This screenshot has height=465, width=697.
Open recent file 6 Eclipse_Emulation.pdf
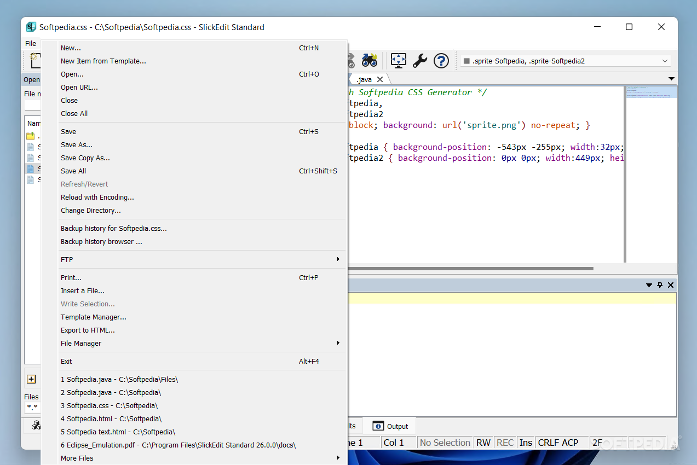pos(202,445)
